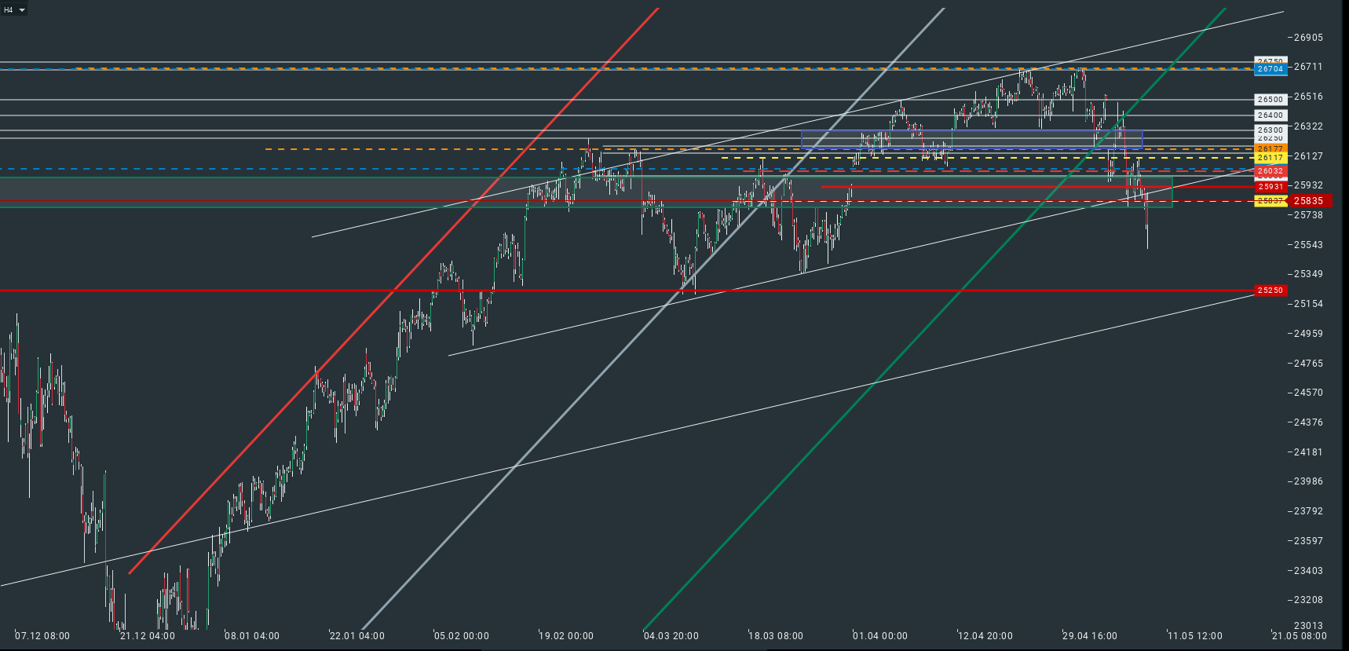Select the yellow 26117 price tag

pos(1270,158)
